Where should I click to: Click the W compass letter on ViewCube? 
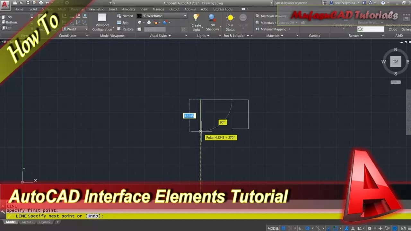384,62
